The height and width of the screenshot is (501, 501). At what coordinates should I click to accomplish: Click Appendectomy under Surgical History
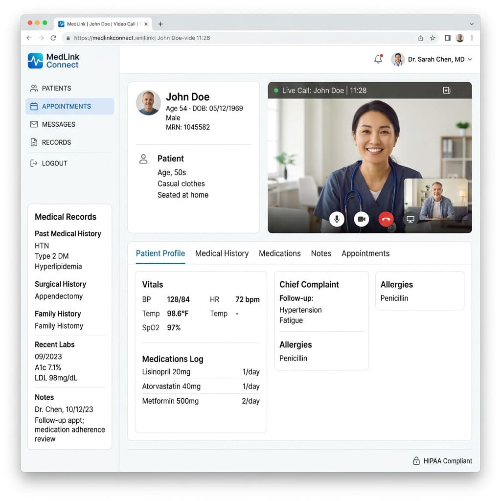pos(59,296)
